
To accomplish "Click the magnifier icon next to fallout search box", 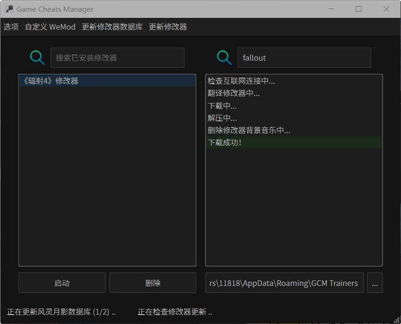I will click(224, 57).
